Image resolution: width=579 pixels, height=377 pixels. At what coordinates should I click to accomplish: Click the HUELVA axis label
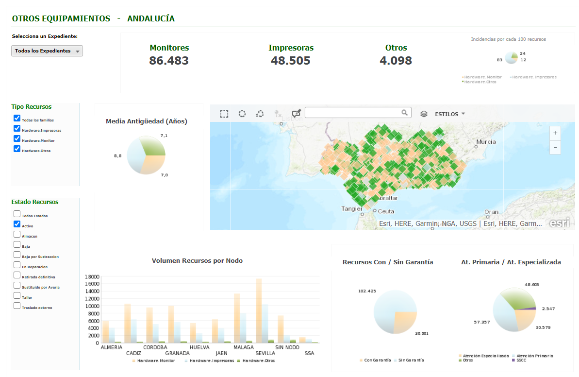tap(199, 347)
